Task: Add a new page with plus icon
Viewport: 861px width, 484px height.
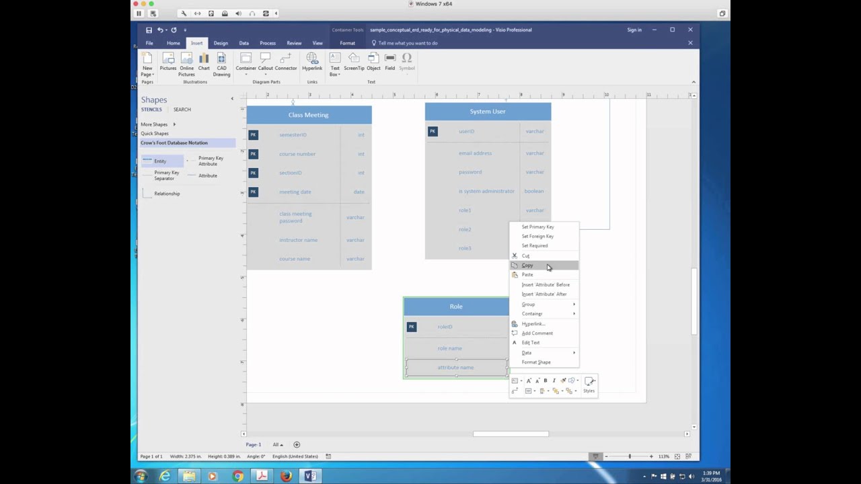Action: [x=297, y=444]
